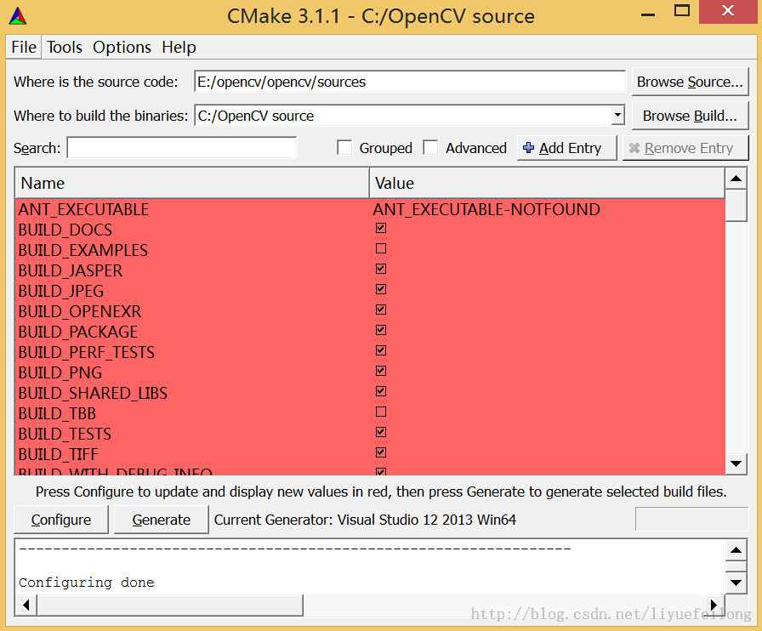Click the output log scroll-left arrow
The height and width of the screenshot is (631, 762).
(x=26, y=605)
